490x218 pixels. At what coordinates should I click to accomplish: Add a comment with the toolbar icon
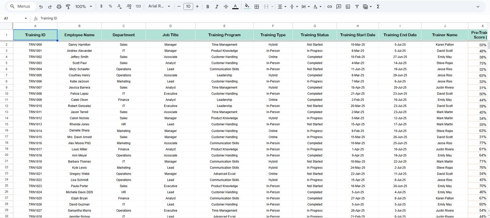[338, 7]
